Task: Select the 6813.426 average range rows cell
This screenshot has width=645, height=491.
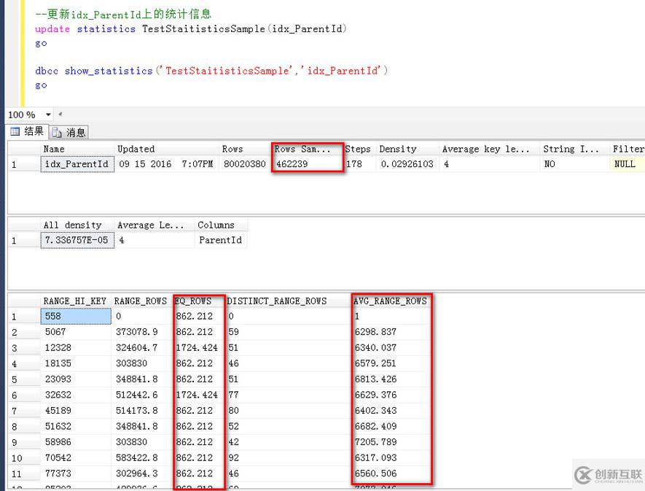Action: click(391, 379)
